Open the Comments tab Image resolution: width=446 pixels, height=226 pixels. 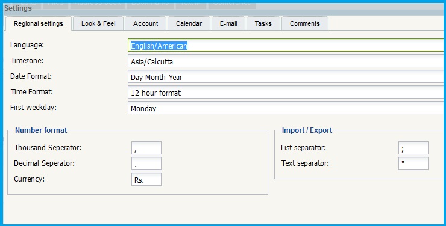point(304,23)
